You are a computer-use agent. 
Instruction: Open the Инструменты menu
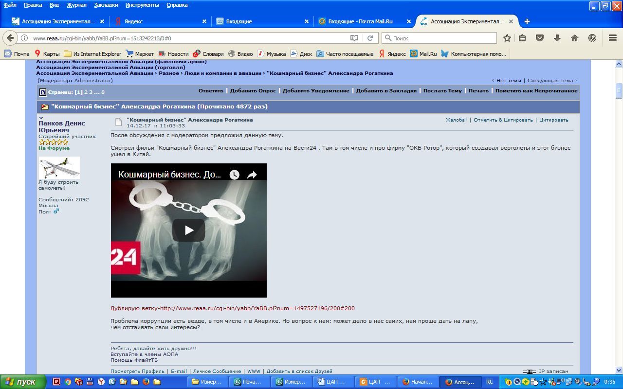click(142, 5)
